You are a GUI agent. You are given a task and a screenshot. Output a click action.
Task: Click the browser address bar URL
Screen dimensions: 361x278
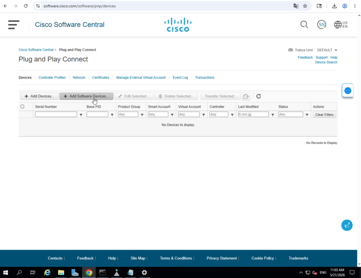[80, 6]
